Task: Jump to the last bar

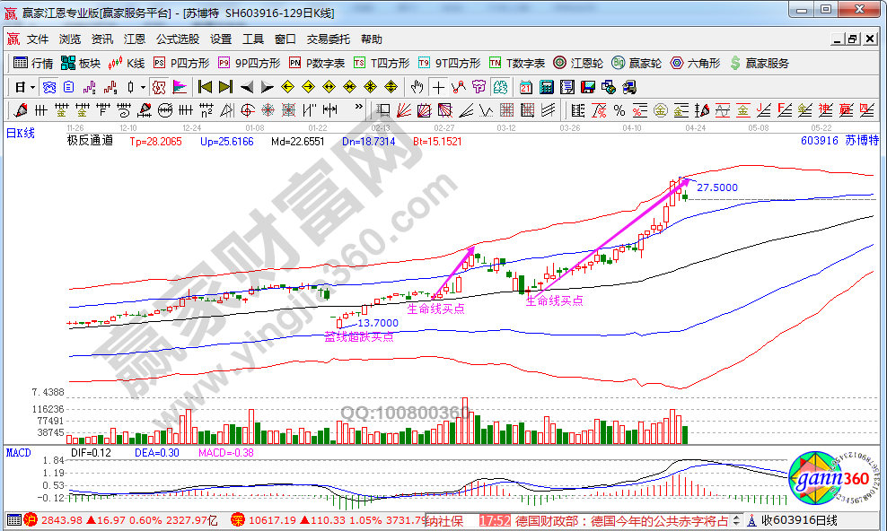Action: click(x=225, y=88)
